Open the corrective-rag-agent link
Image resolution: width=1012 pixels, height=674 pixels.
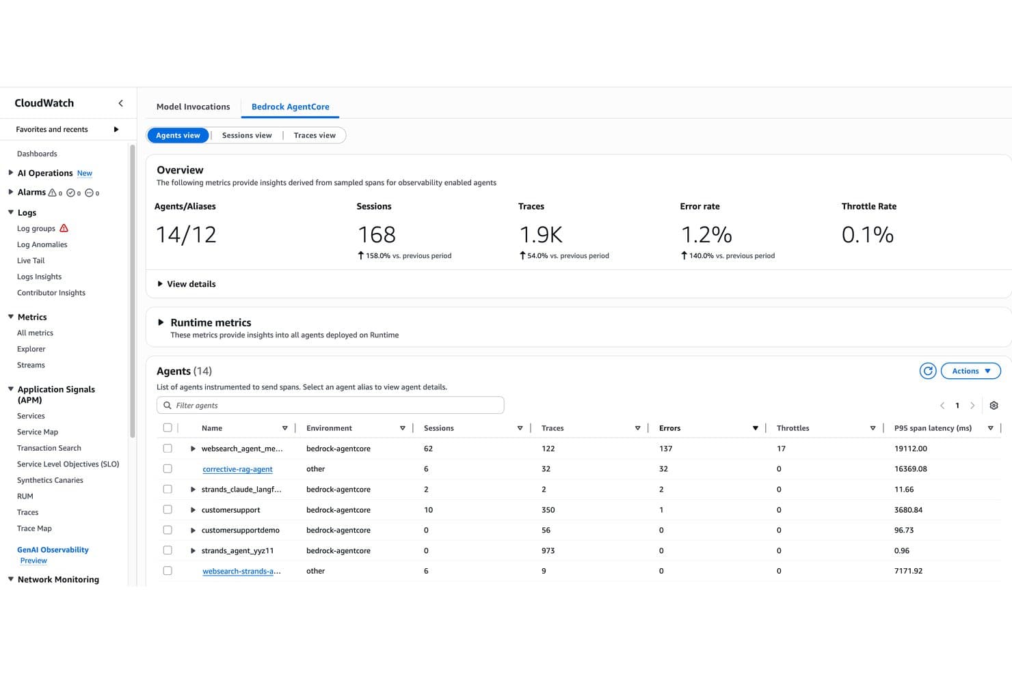[x=237, y=469]
